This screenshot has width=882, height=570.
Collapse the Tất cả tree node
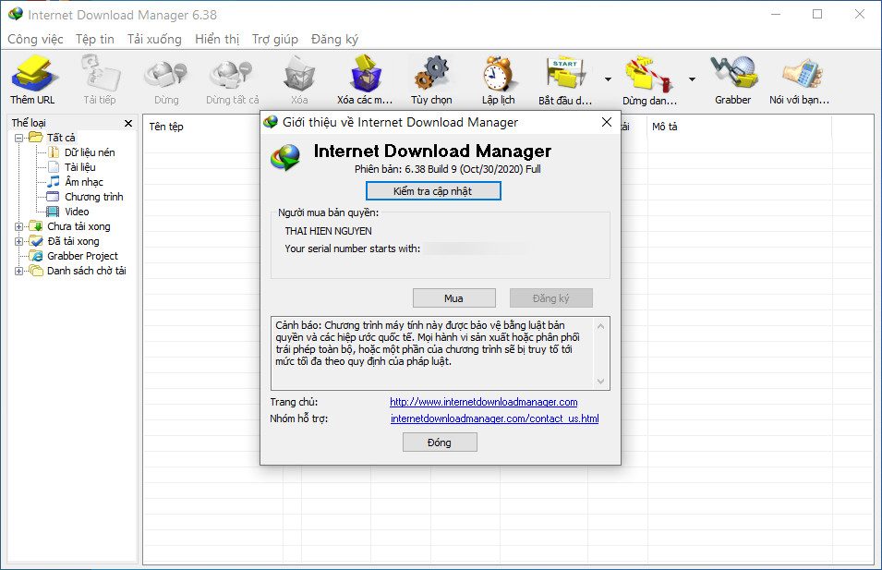pyautogui.click(x=18, y=138)
